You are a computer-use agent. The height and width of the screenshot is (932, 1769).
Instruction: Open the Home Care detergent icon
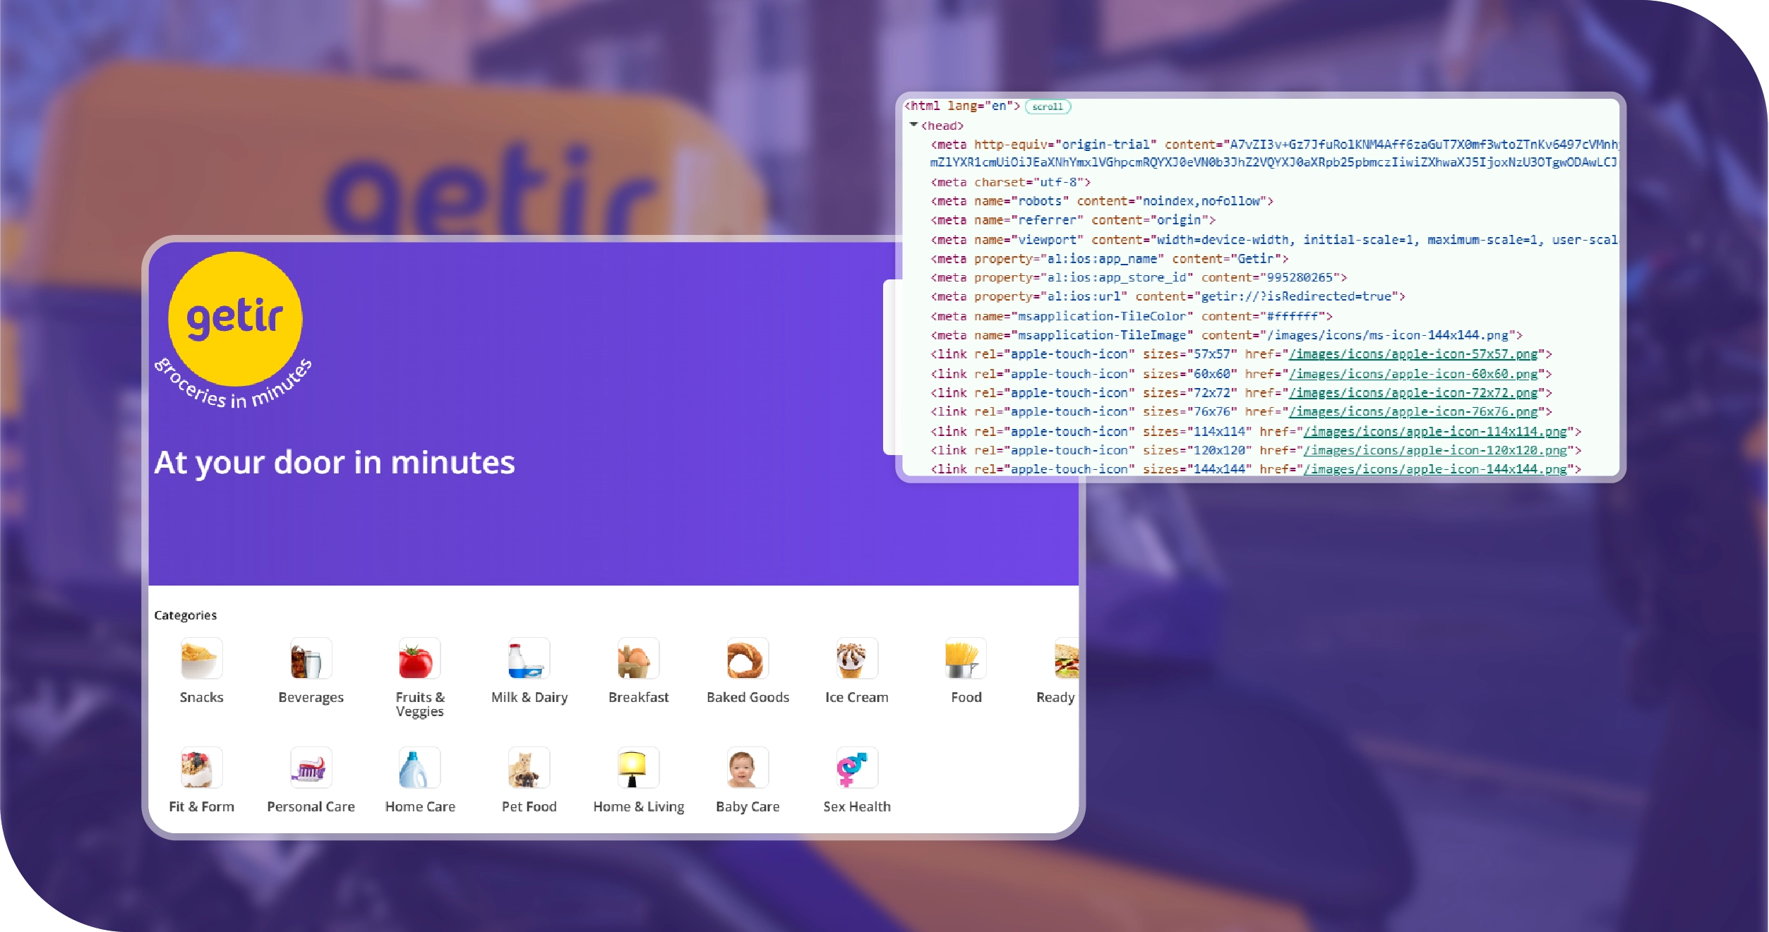coord(419,768)
